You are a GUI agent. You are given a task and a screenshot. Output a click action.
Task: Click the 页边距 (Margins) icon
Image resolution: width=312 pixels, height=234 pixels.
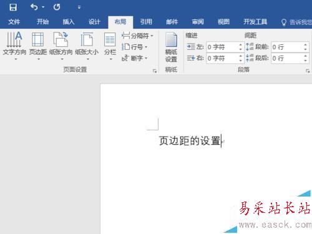coord(38,39)
